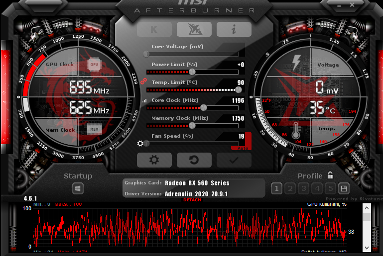Close the Afterburner window
383x256 pixels.
tap(352, 5)
